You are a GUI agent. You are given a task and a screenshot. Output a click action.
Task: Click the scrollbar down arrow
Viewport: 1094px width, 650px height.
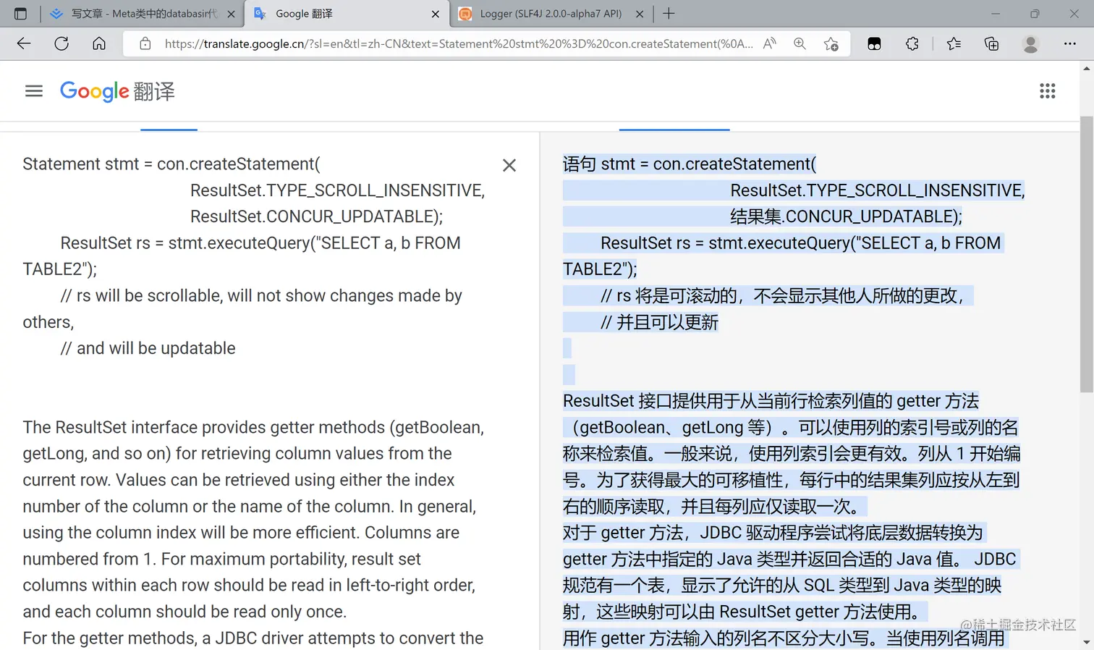tap(1086, 642)
